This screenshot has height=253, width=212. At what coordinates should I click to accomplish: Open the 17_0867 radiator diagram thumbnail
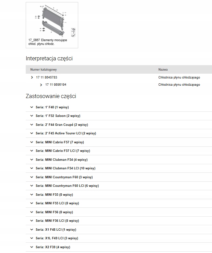pyautogui.click(x=51, y=21)
